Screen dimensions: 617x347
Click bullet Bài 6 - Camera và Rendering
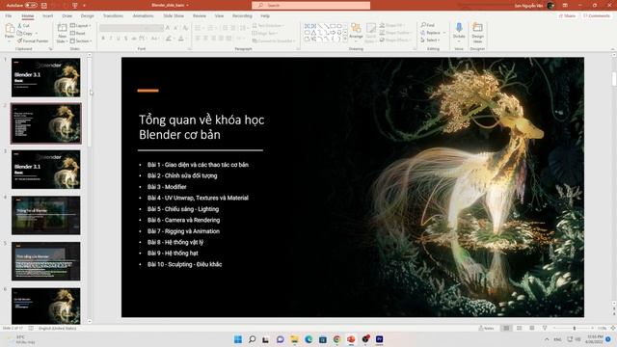pyautogui.click(x=184, y=220)
